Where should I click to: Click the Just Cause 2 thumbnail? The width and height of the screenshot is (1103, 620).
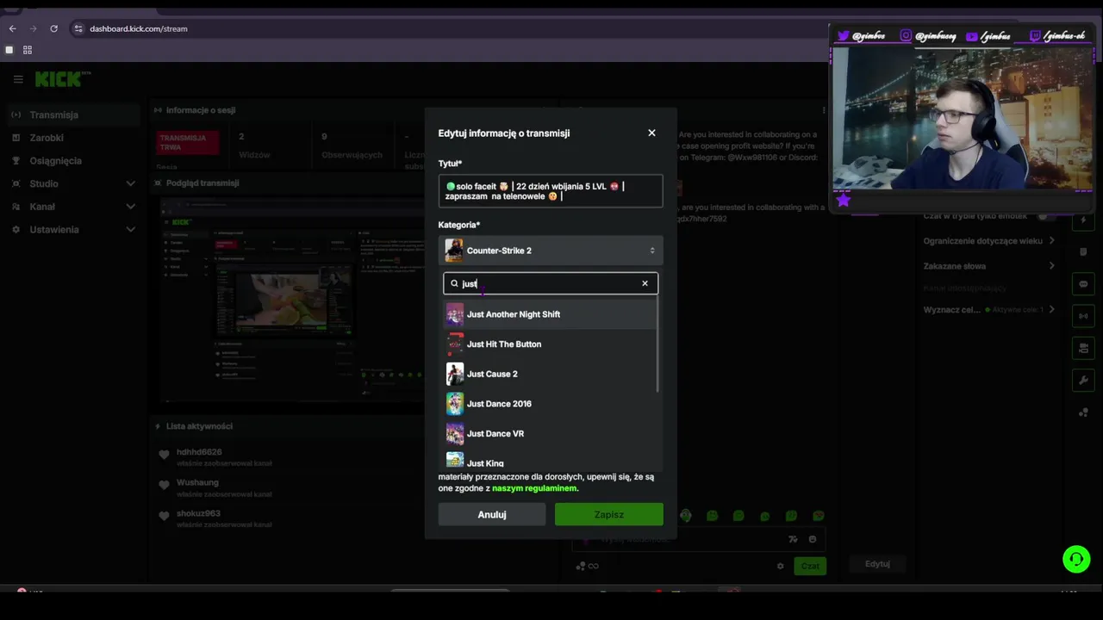455,374
